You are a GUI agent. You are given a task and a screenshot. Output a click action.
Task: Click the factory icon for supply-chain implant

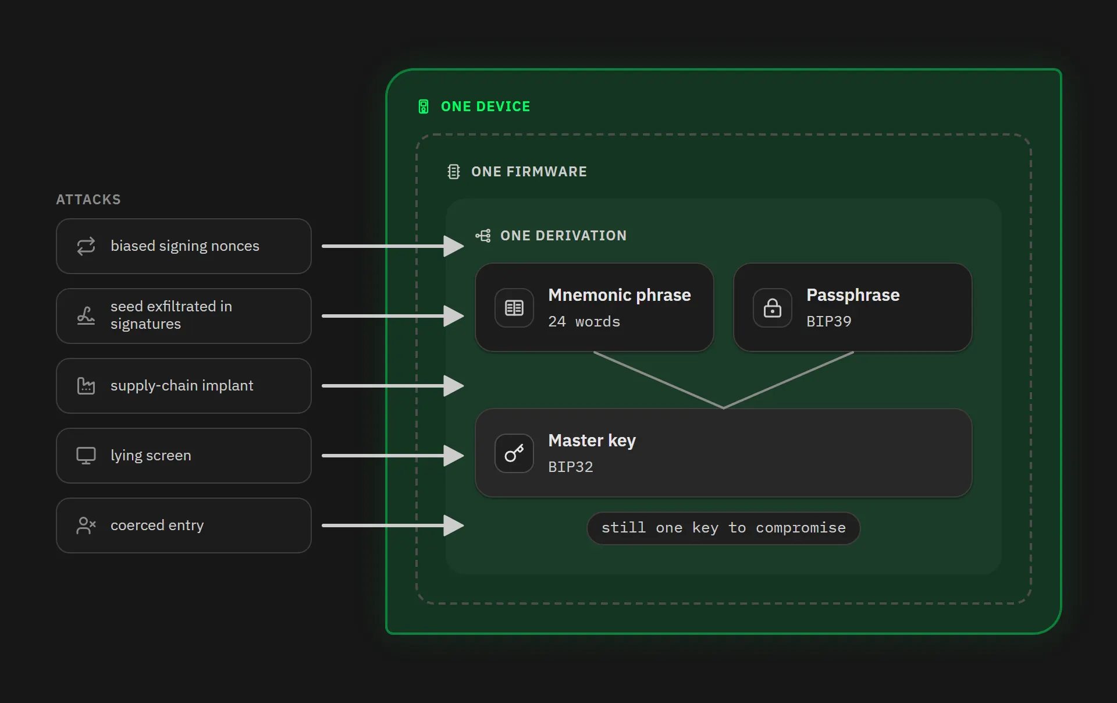(86, 386)
